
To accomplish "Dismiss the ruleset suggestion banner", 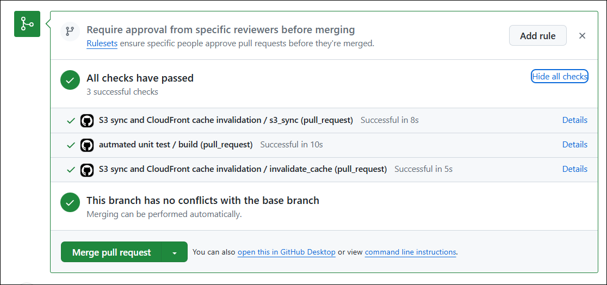I will click(582, 36).
